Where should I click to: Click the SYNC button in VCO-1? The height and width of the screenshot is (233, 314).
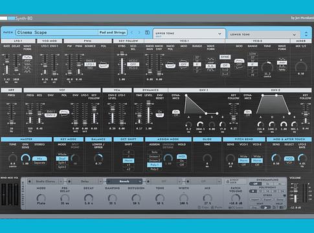pos(225,57)
